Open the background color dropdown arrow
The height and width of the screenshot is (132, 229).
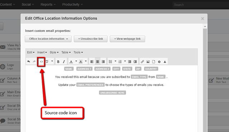(86, 61)
